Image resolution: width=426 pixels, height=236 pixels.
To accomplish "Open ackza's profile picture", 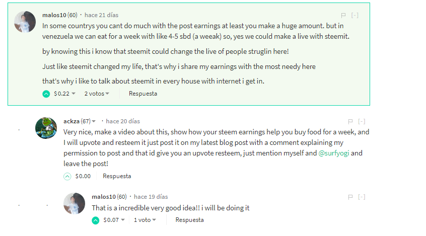I will [46, 128].
